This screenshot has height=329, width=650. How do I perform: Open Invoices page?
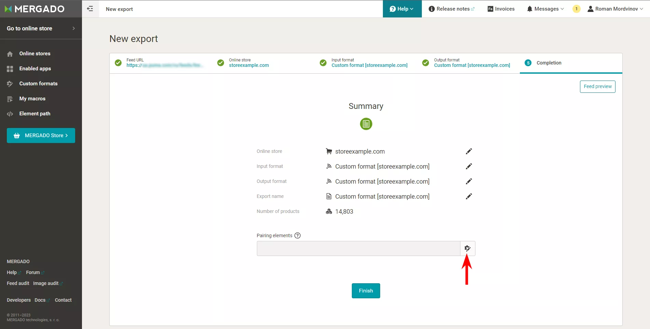coord(501,9)
